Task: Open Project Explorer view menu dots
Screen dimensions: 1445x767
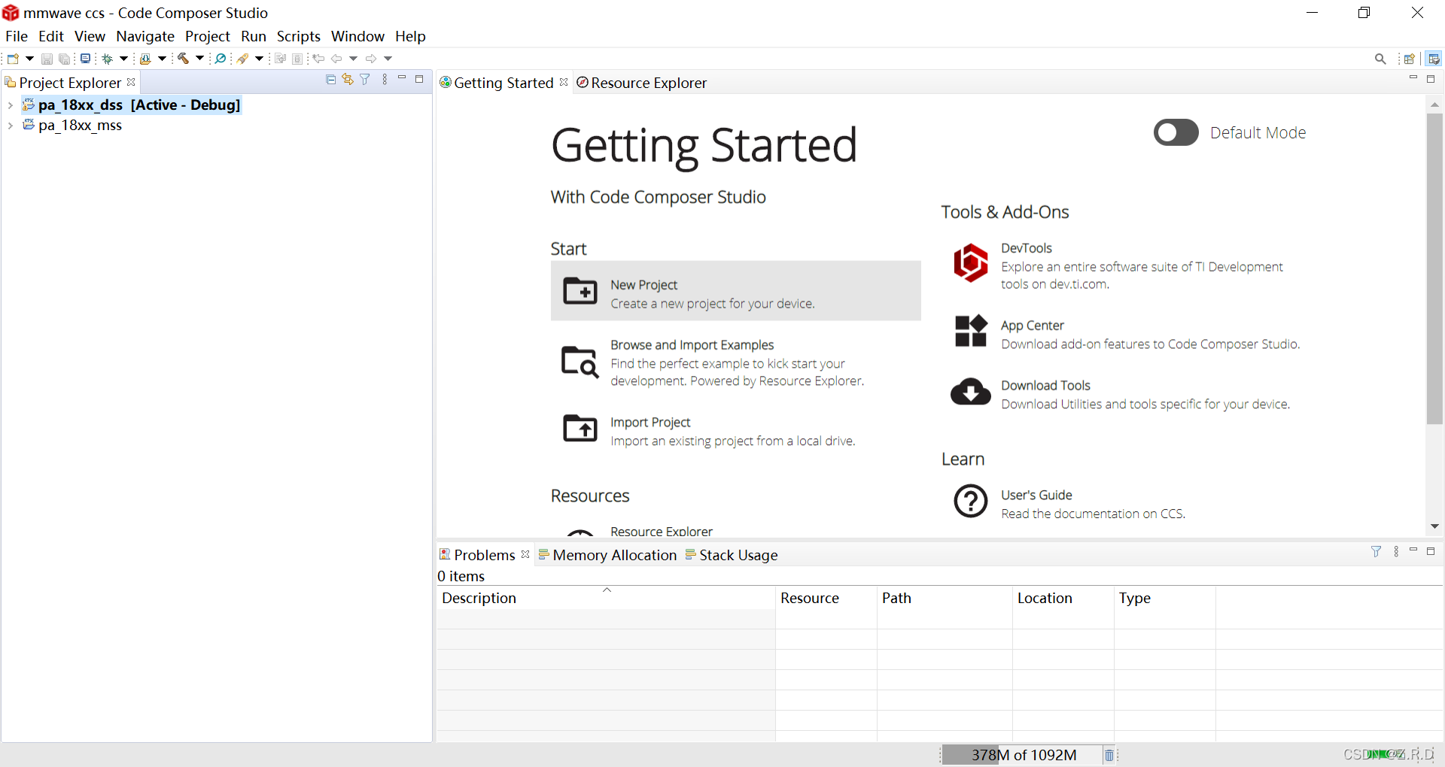Action: [x=385, y=79]
